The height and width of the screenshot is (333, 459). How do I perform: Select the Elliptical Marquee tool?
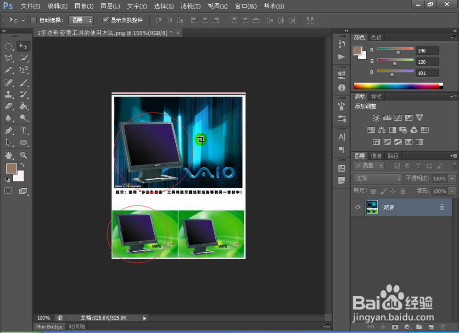point(8,46)
